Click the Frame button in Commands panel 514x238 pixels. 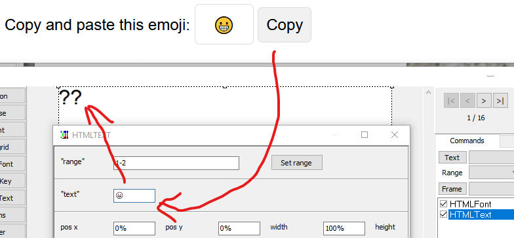click(452, 189)
